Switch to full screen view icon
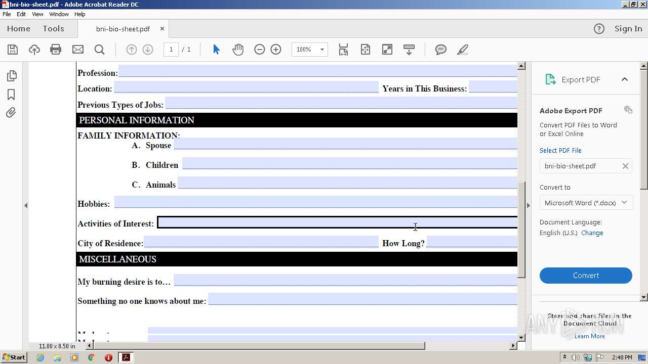This screenshot has height=364, width=648. (x=387, y=50)
